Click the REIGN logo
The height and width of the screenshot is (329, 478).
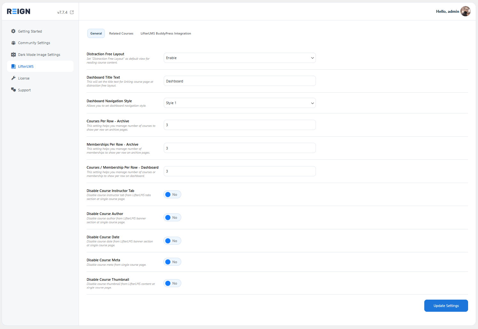pyautogui.click(x=18, y=11)
